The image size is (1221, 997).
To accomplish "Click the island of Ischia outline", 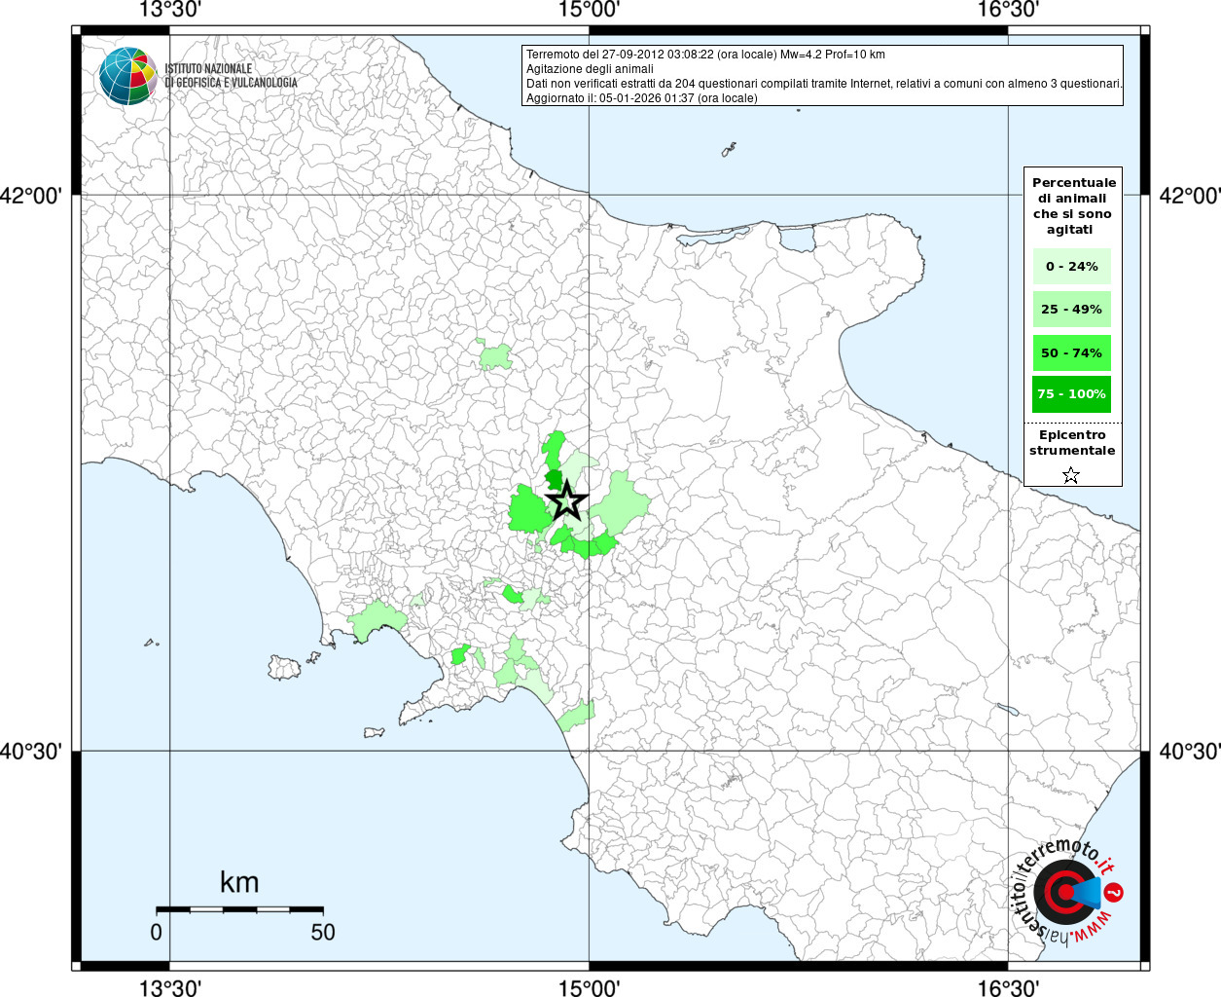I will [284, 667].
